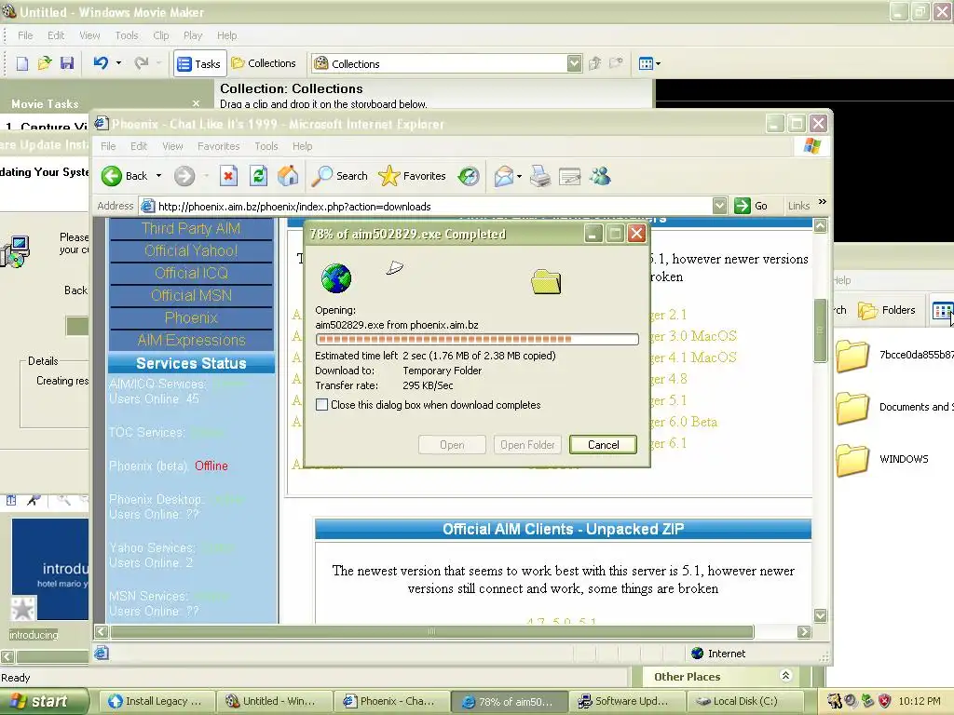Open the Official ICQ sidebar link
The image size is (954, 715).
coord(191,273)
